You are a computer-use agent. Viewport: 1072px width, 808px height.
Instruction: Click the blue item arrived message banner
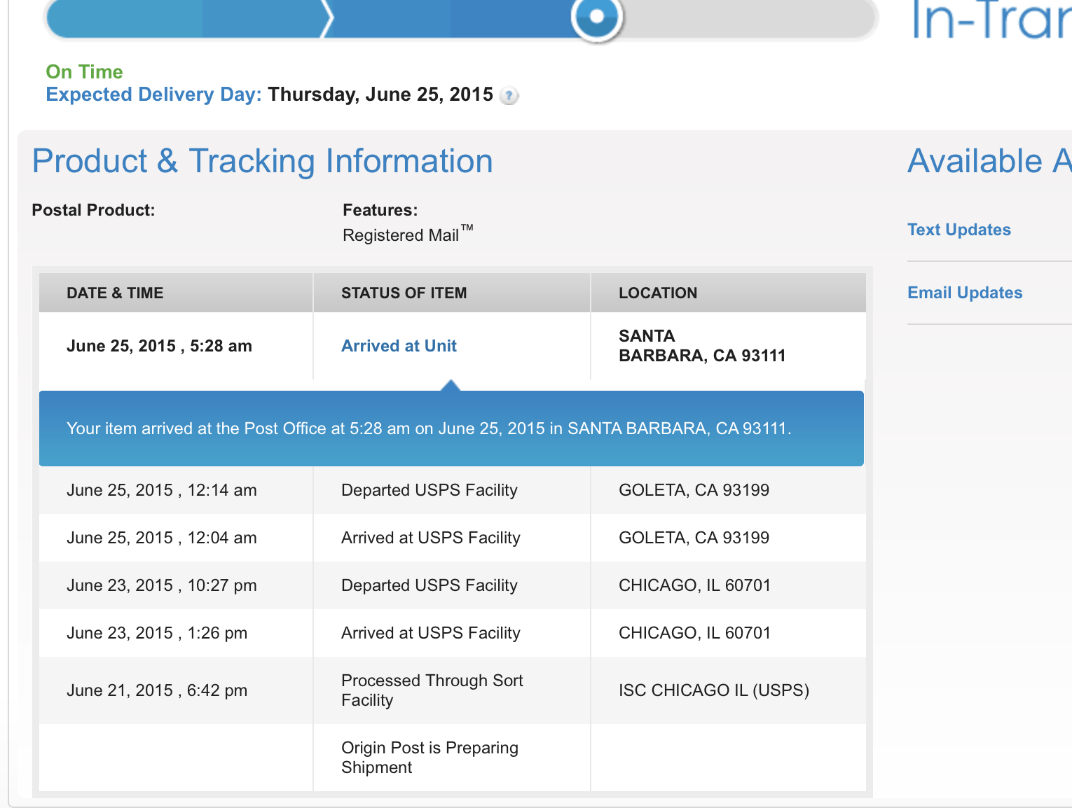point(428,429)
